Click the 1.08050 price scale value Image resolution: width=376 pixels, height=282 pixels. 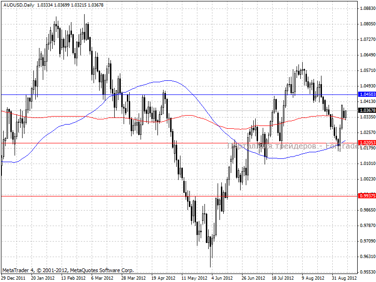(x=368, y=24)
